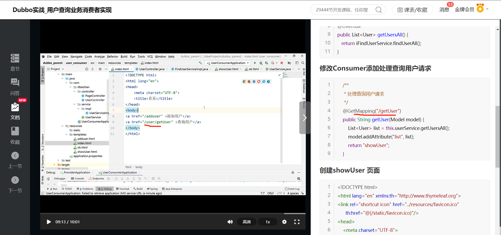Select application.properties in project tree
The height and width of the screenshot is (235, 501).
(86, 156)
